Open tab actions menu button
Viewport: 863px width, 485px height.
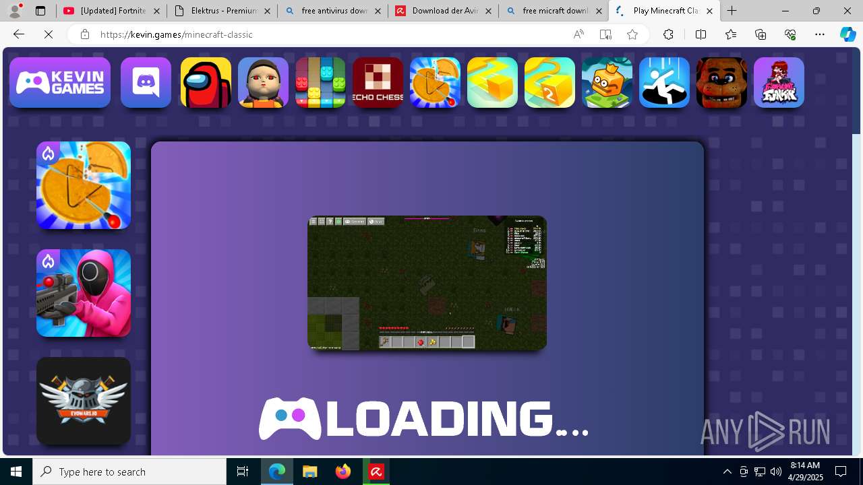(40, 11)
